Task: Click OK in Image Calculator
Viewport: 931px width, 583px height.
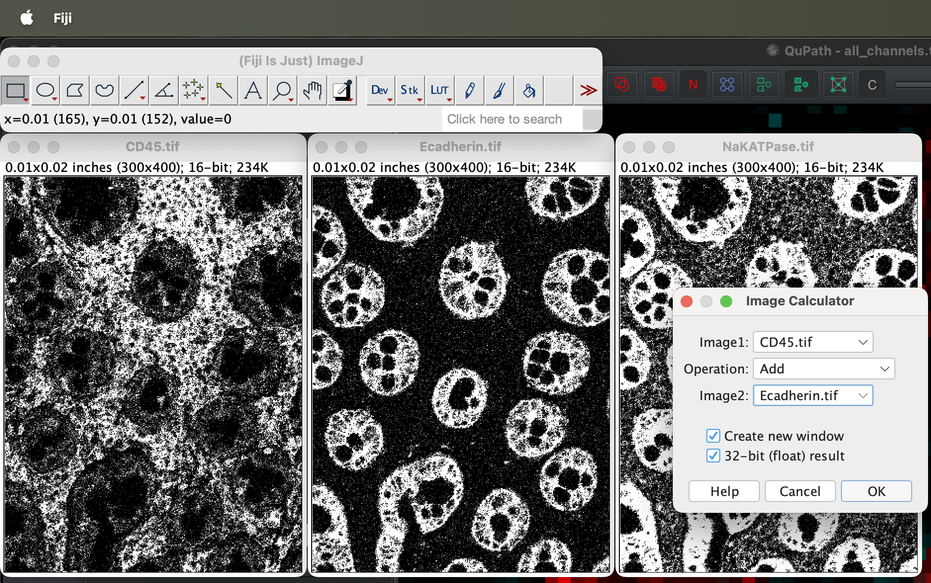Action: click(876, 491)
